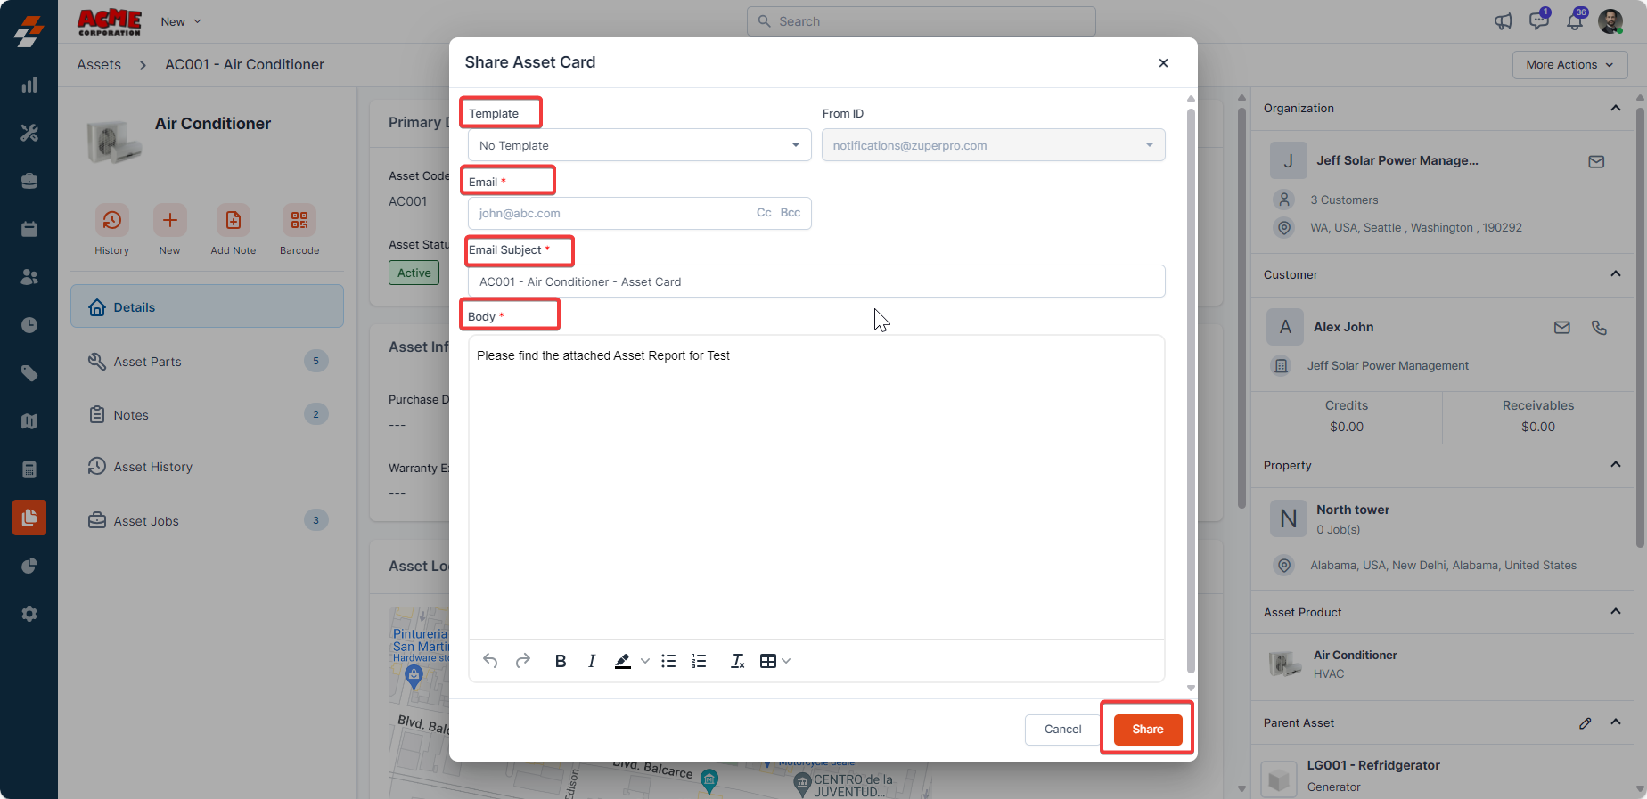
Task: Click the LG001 - Refridgerator parent asset
Action: 1373,765
